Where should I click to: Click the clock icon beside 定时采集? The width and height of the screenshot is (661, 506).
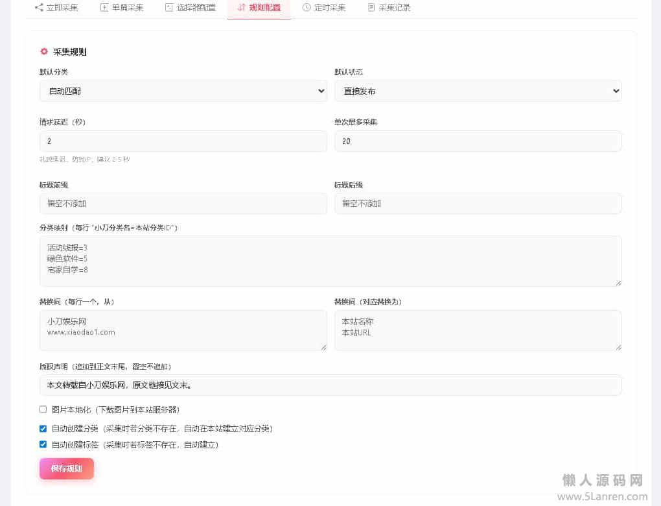pos(307,7)
